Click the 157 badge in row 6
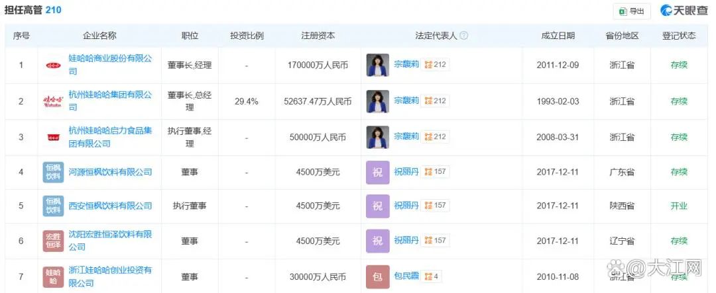The image size is (716, 293). tap(435, 241)
